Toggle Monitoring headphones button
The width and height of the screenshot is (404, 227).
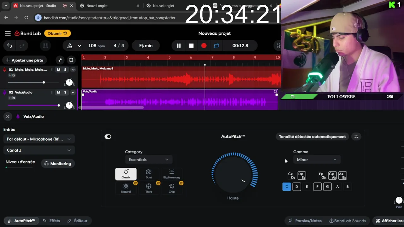(x=57, y=164)
